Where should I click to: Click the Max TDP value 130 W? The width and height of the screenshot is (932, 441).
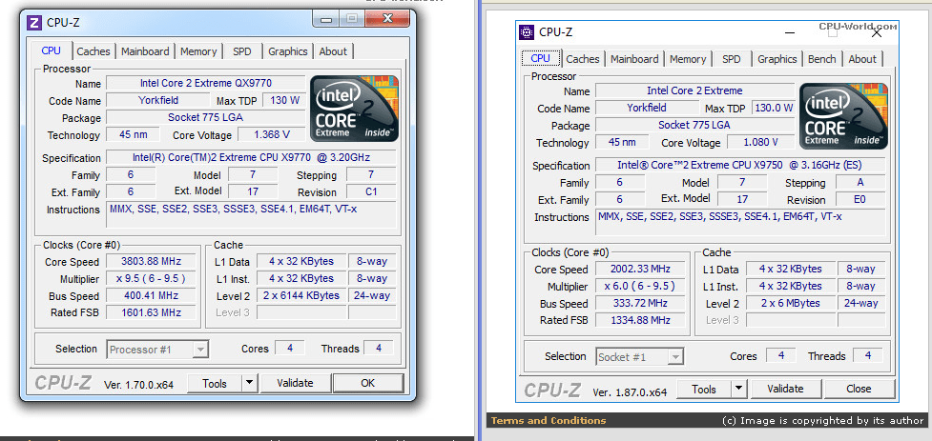[x=284, y=100]
